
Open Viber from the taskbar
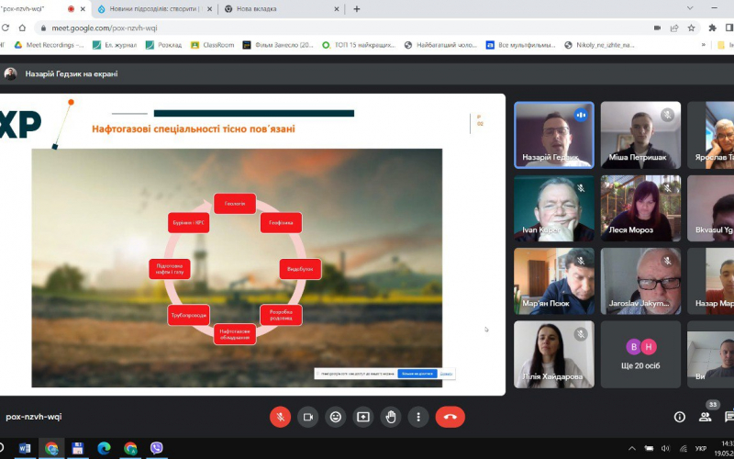[156, 448]
